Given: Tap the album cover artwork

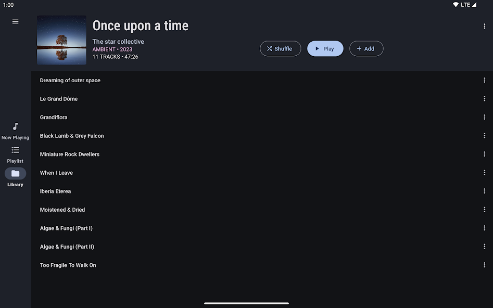Looking at the screenshot, I should (x=61, y=40).
